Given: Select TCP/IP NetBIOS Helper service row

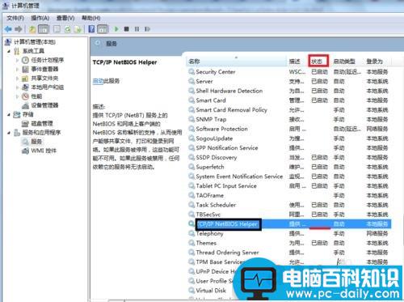Looking at the screenshot, I should (289, 224).
